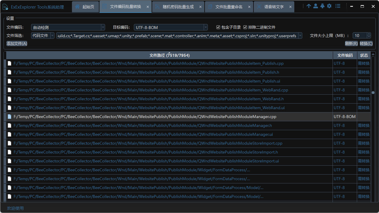Open the 起始页 tab
This screenshot has height=213, width=379.
(x=85, y=6)
